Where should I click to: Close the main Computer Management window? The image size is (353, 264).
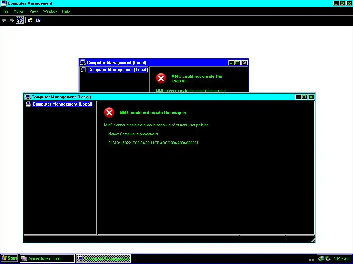[x=349, y=3]
